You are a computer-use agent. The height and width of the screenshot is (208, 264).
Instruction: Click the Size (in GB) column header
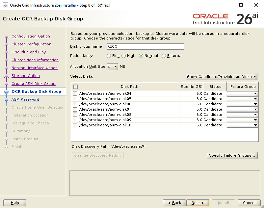191,87
